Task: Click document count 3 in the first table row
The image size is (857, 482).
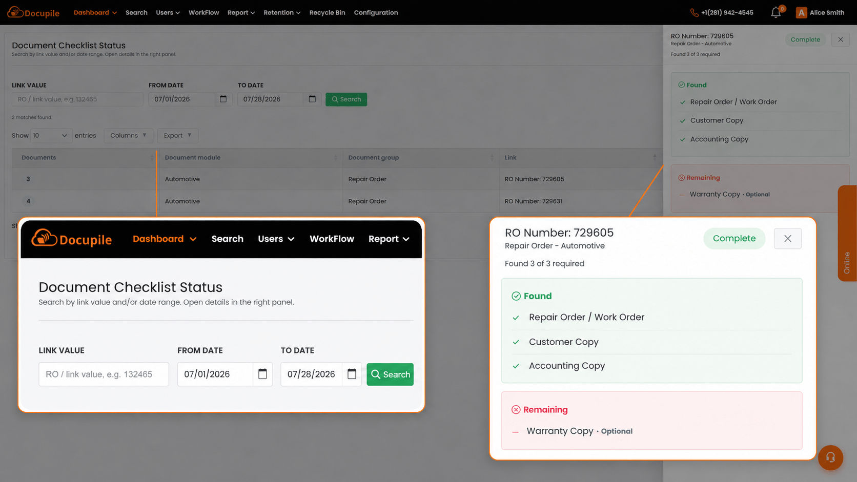Action: (28, 179)
